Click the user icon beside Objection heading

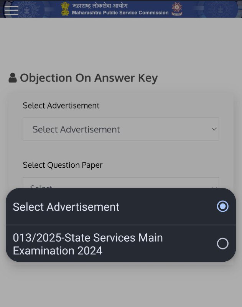tap(13, 78)
